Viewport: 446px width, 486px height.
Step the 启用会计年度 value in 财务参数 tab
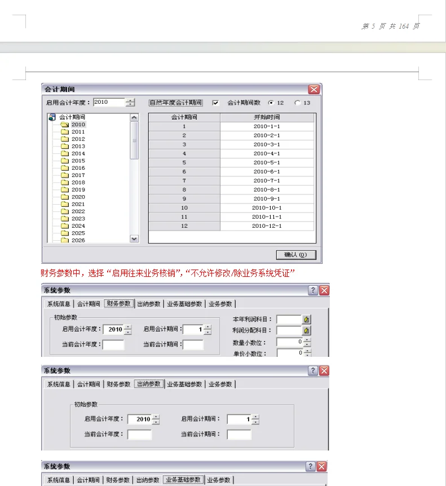(x=127, y=329)
